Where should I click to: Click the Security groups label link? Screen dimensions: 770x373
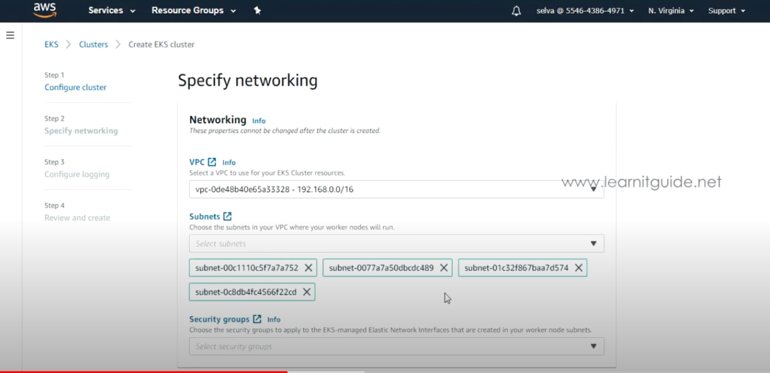click(219, 319)
